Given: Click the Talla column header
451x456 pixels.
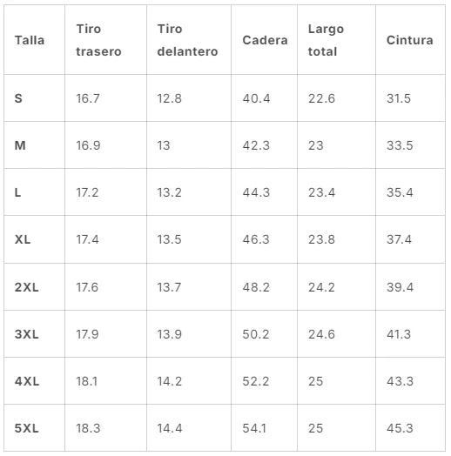Looking at the screenshot, I should pos(30,40).
